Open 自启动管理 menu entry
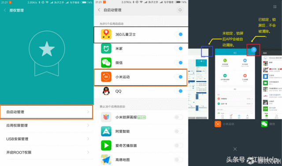282x166 pixels. [x=47, y=112]
